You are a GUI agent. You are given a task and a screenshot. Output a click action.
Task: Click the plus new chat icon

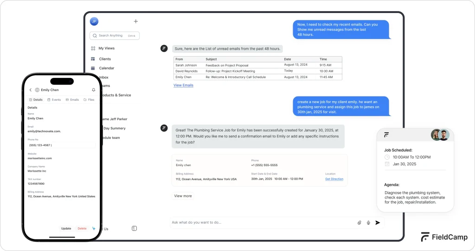click(x=136, y=21)
